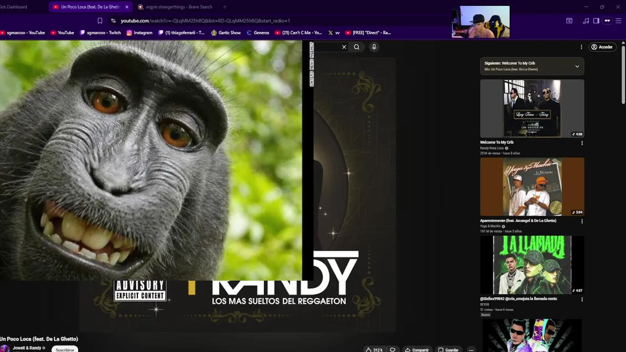Click the Acceder sign-in button
This screenshot has width=626, height=352.
(602, 47)
